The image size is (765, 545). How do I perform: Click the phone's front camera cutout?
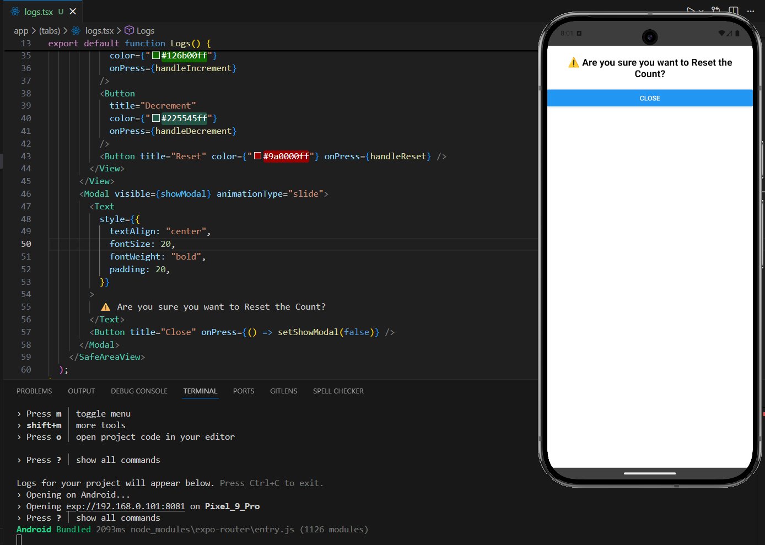click(650, 37)
